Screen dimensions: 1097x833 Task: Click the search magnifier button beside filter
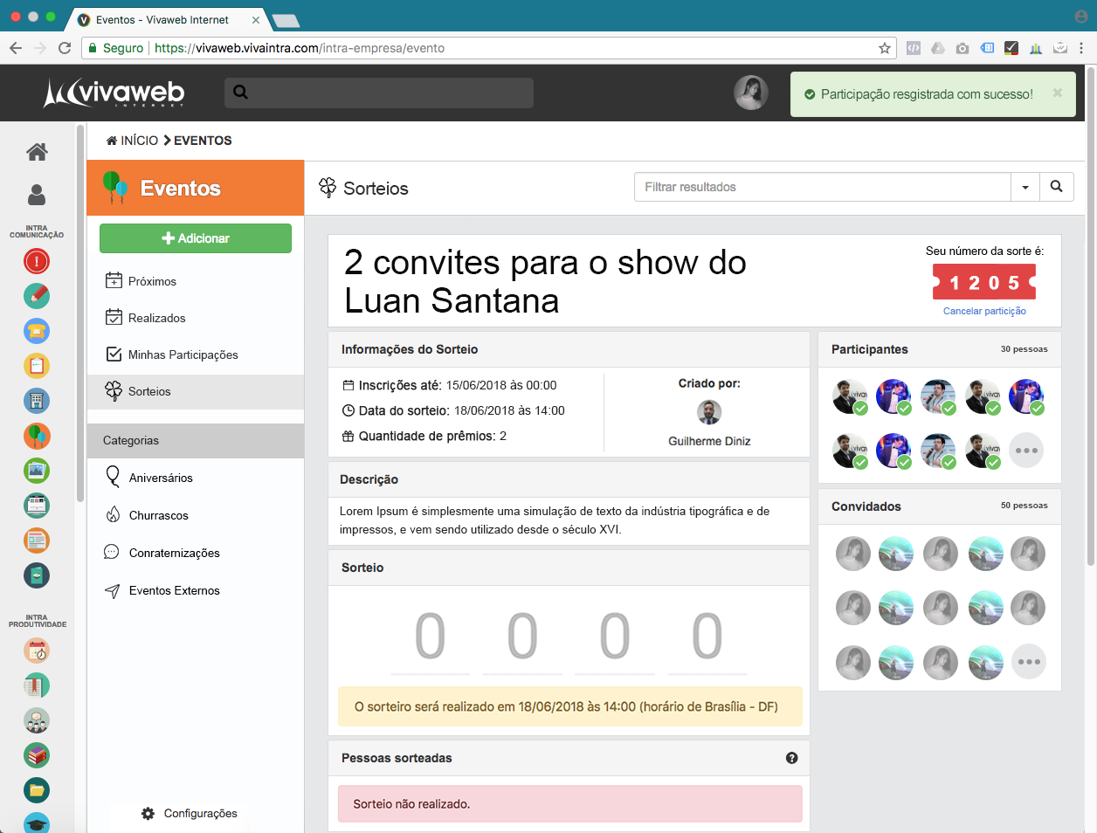(1056, 187)
